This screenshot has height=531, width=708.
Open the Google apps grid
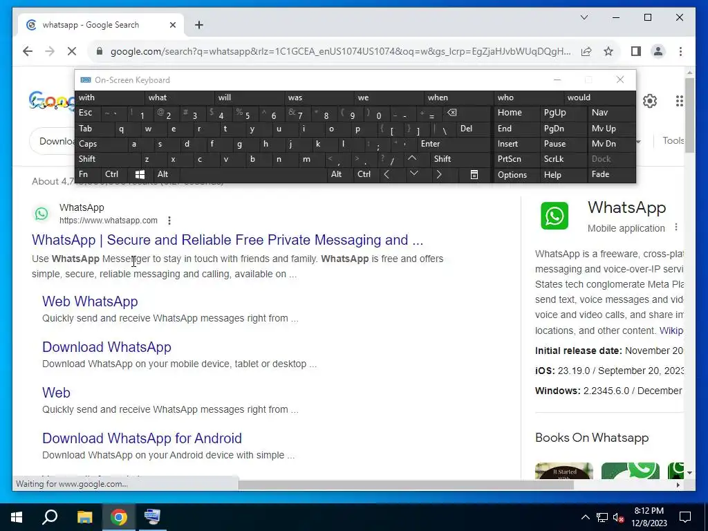tap(679, 101)
